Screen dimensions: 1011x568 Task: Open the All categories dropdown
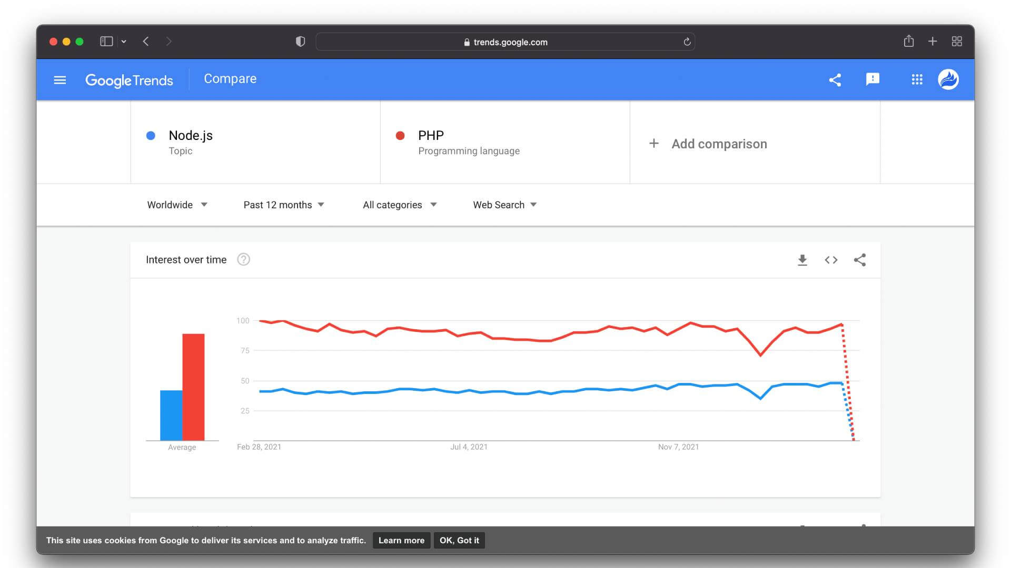399,205
